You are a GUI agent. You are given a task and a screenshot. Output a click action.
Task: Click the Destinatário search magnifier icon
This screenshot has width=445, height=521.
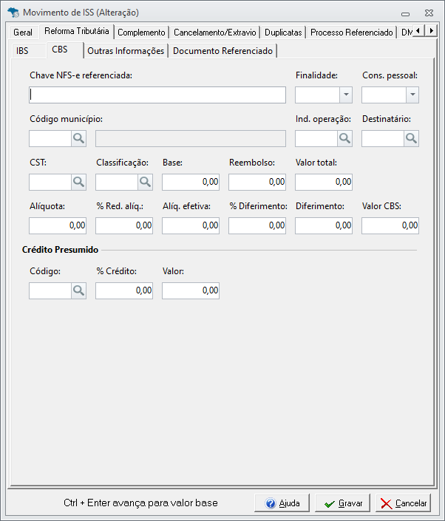[x=411, y=138]
